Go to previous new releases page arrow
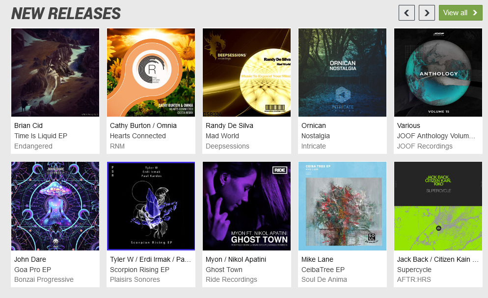Image resolution: width=488 pixels, height=298 pixels. click(407, 13)
